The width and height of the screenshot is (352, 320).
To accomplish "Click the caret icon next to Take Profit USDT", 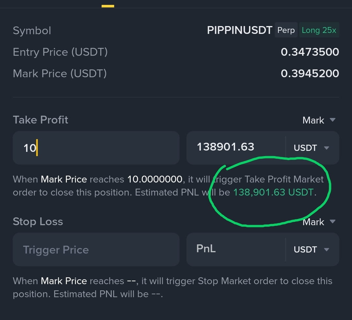I will [327, 148].
